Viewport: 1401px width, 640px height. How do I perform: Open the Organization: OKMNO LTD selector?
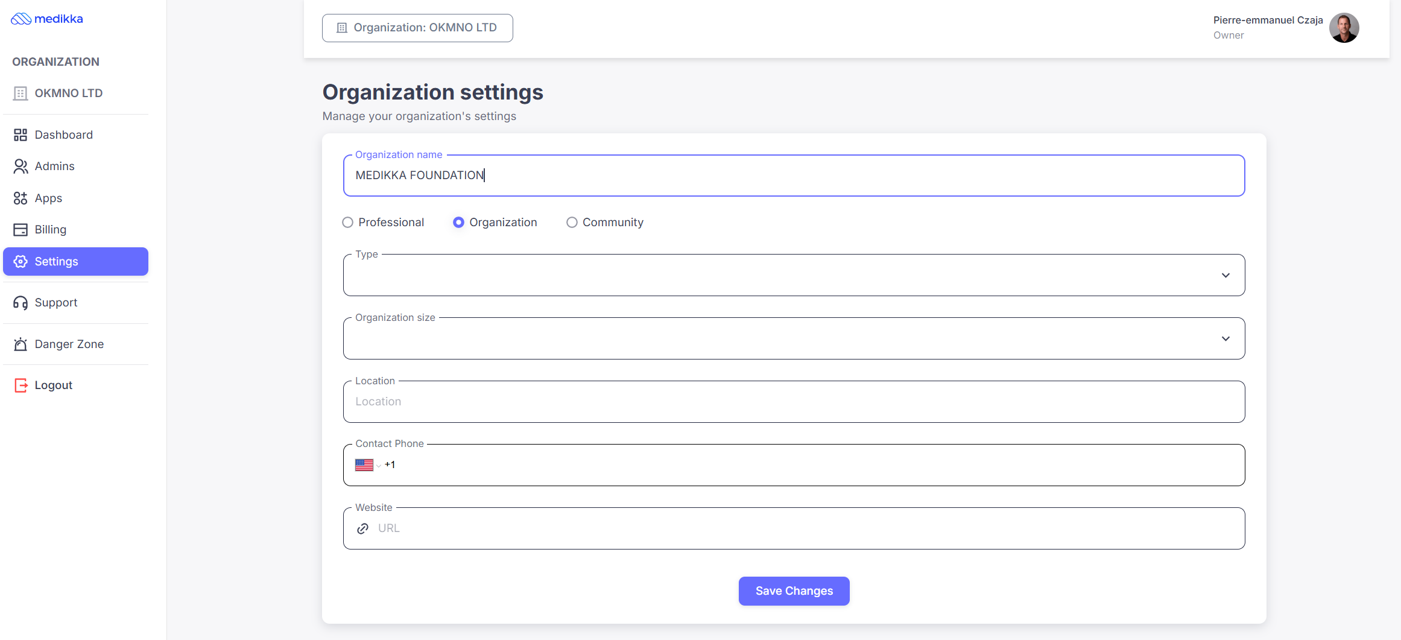(x=417, y=28)
